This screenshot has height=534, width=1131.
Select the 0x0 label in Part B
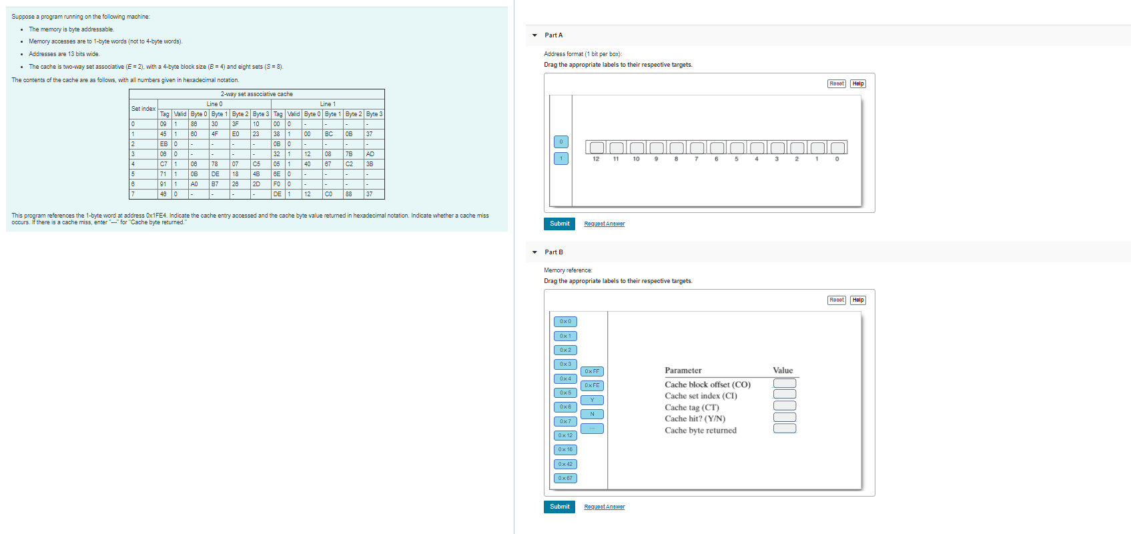pyautogui.click(x=565, y=322)
